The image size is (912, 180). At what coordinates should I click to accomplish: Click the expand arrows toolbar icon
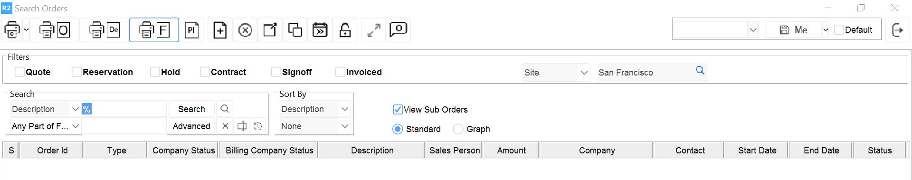374,30
